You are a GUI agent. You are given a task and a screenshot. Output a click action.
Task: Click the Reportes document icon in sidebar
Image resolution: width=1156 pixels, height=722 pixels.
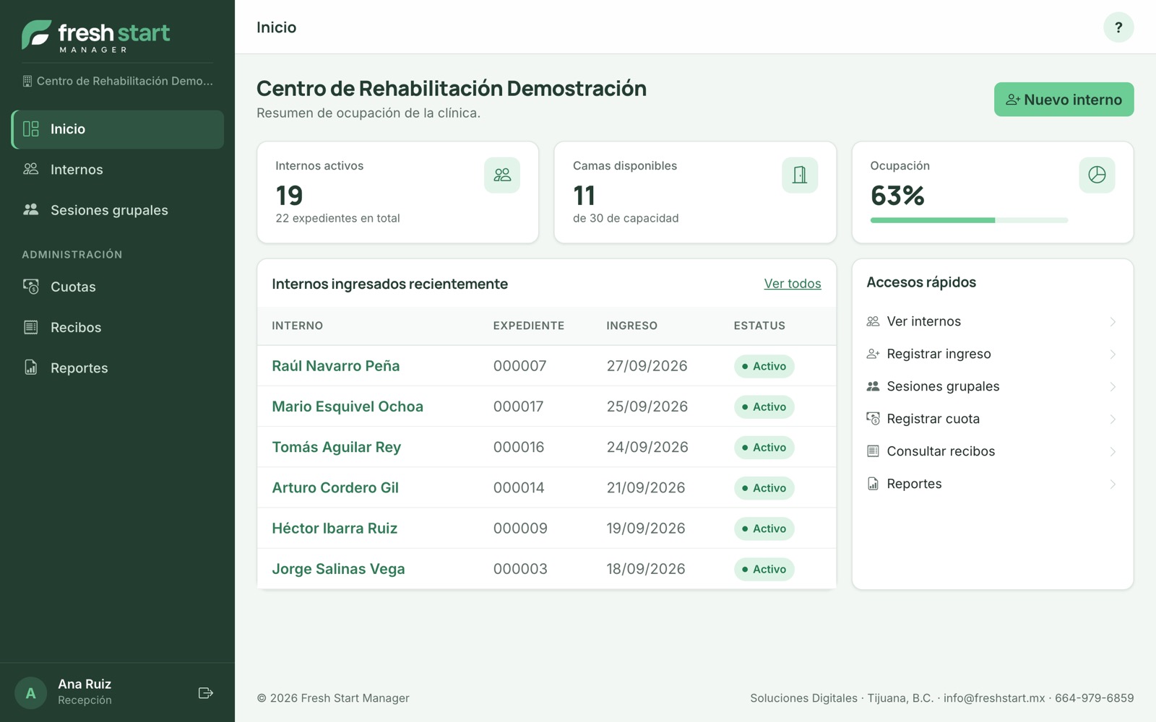coord(31,367)
